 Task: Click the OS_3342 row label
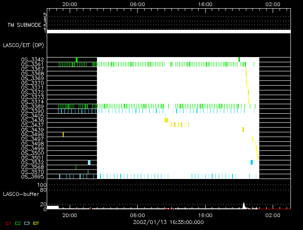point(32,59)
